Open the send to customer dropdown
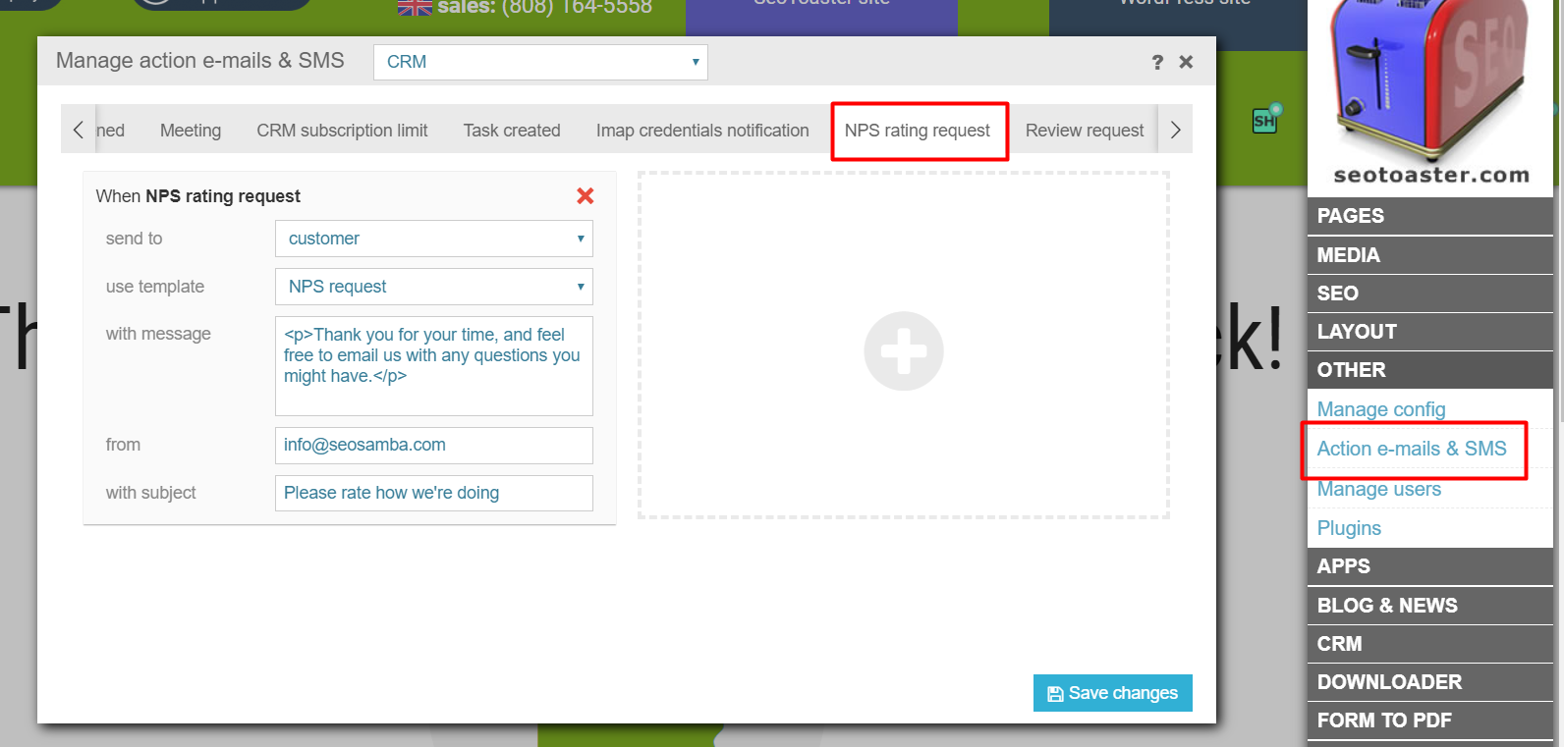This screenshot has height=747, width=1564. (x=434, y=239)
